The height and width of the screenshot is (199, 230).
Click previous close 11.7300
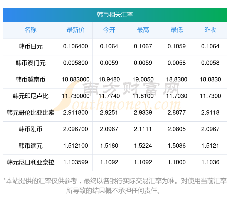(210, 96)
